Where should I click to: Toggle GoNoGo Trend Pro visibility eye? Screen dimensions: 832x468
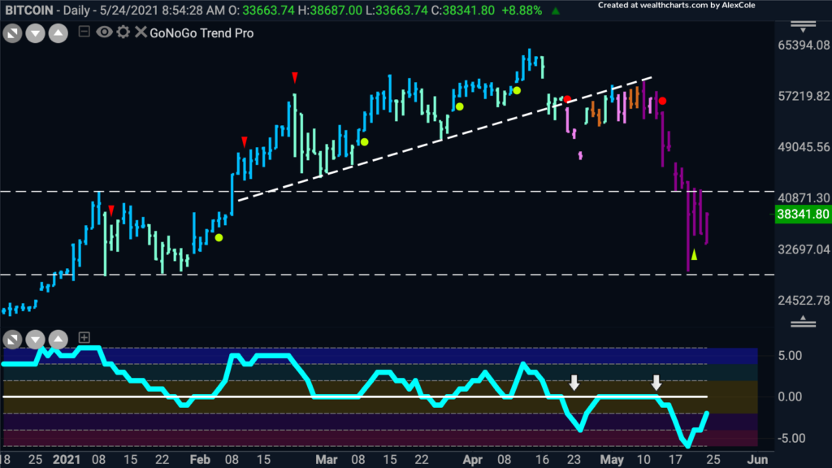tap(104, 32)
